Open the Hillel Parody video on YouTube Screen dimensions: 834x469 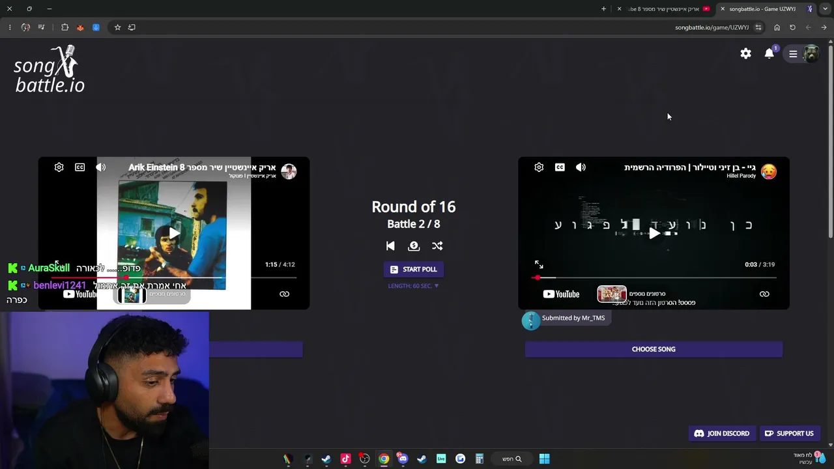point(561,294)
